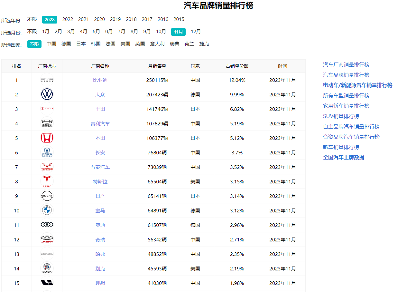Screen dimensions: 398x292
Task: Click the BMW logo icon
Action: coord(47,210)
